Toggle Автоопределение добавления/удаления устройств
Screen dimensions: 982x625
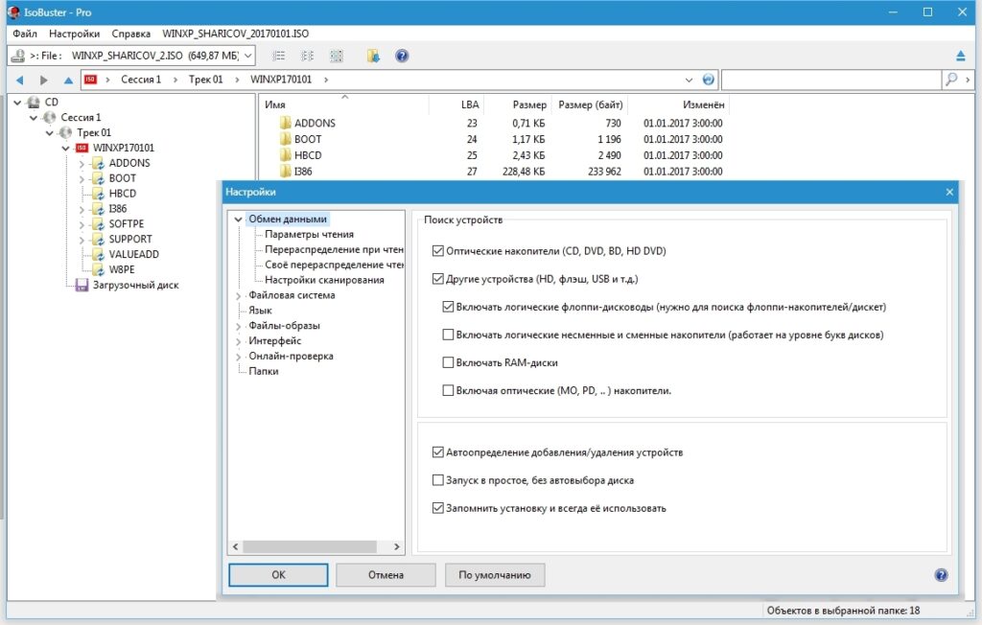437,452
